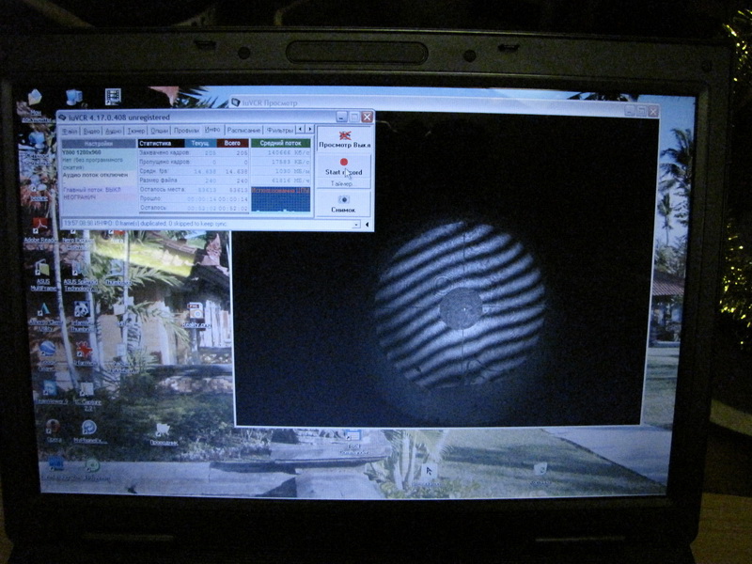Open the ASUS Splendid Technology desktop shortcut
The image size is (752, 564).
point(80,274)
